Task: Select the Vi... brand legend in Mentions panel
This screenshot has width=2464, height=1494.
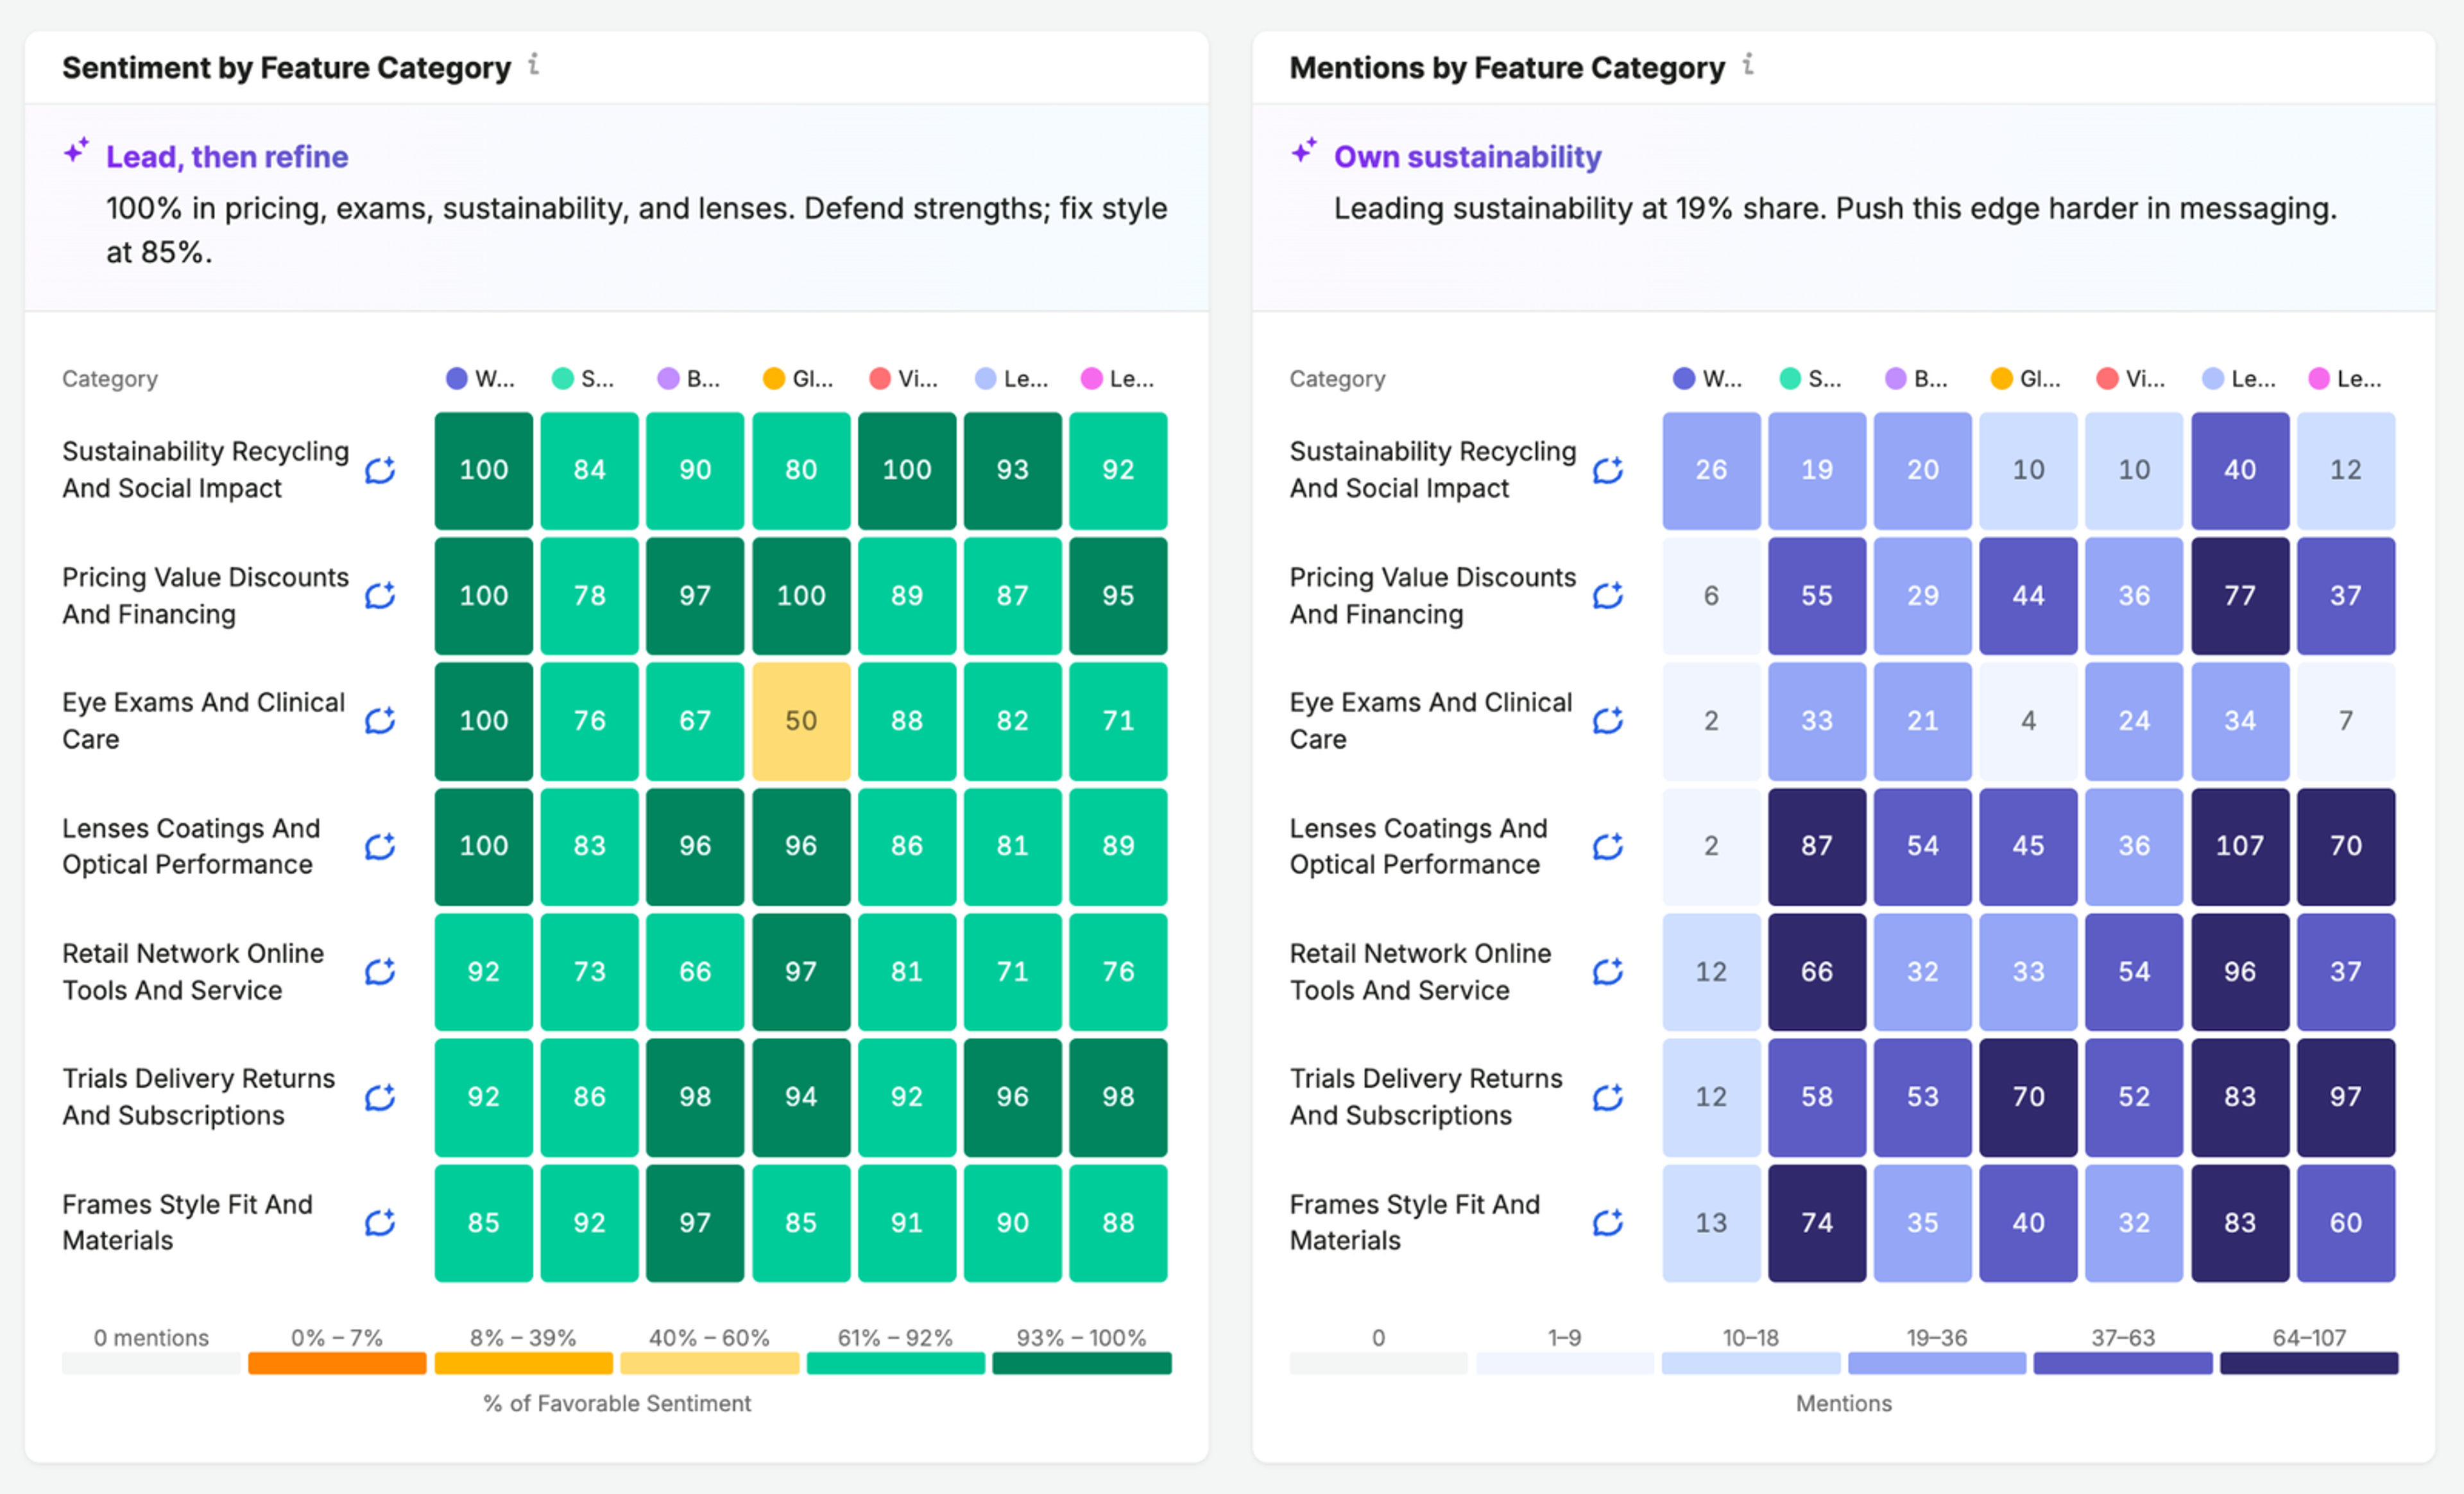Action: coord(2131,379)
